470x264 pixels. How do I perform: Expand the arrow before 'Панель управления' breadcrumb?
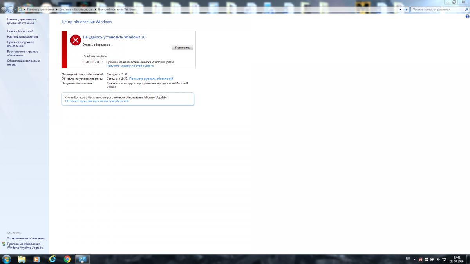(24, 9)
